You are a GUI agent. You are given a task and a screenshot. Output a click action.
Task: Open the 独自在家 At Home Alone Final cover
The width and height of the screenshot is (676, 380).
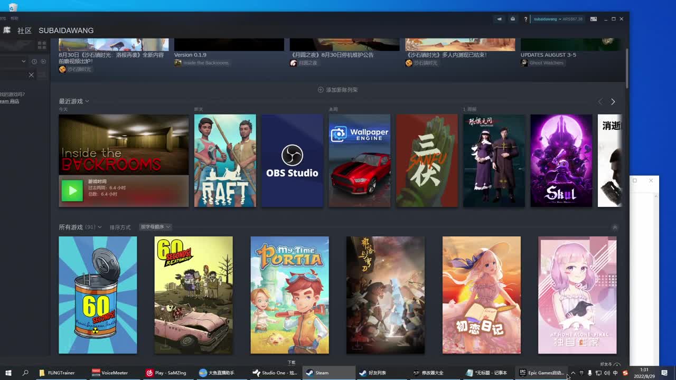[x=577, y=295]
